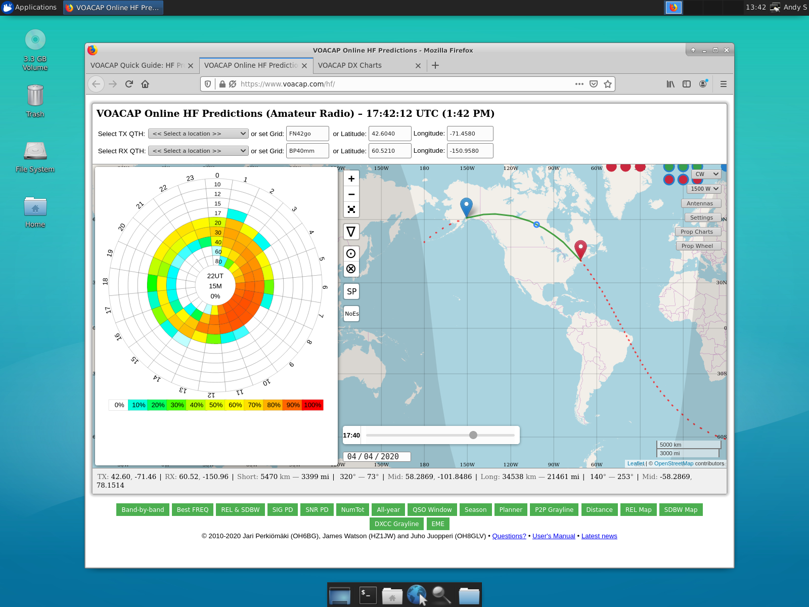Image resolution: width=809 pixels, height=607 pixels.
Task: Click the time slider handle
Action: coord(473,435)
